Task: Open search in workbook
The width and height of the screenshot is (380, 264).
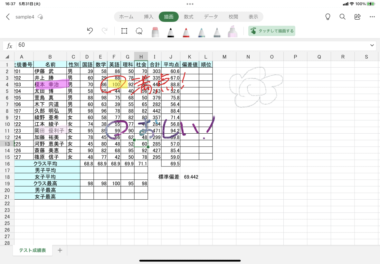Action: tap(342, 17)
